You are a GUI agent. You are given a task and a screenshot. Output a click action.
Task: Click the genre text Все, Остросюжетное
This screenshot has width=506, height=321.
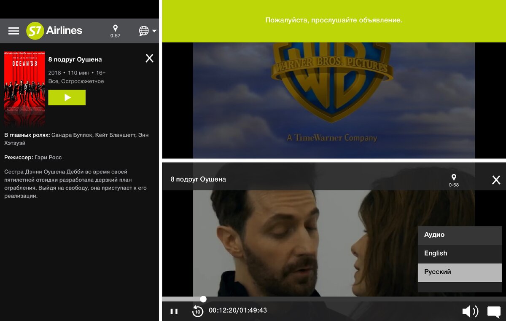click(x=76, y=81)
